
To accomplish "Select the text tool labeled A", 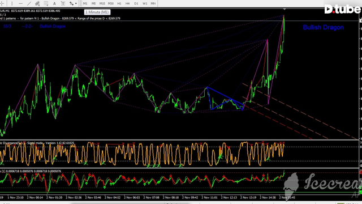I will click(54, 3).
